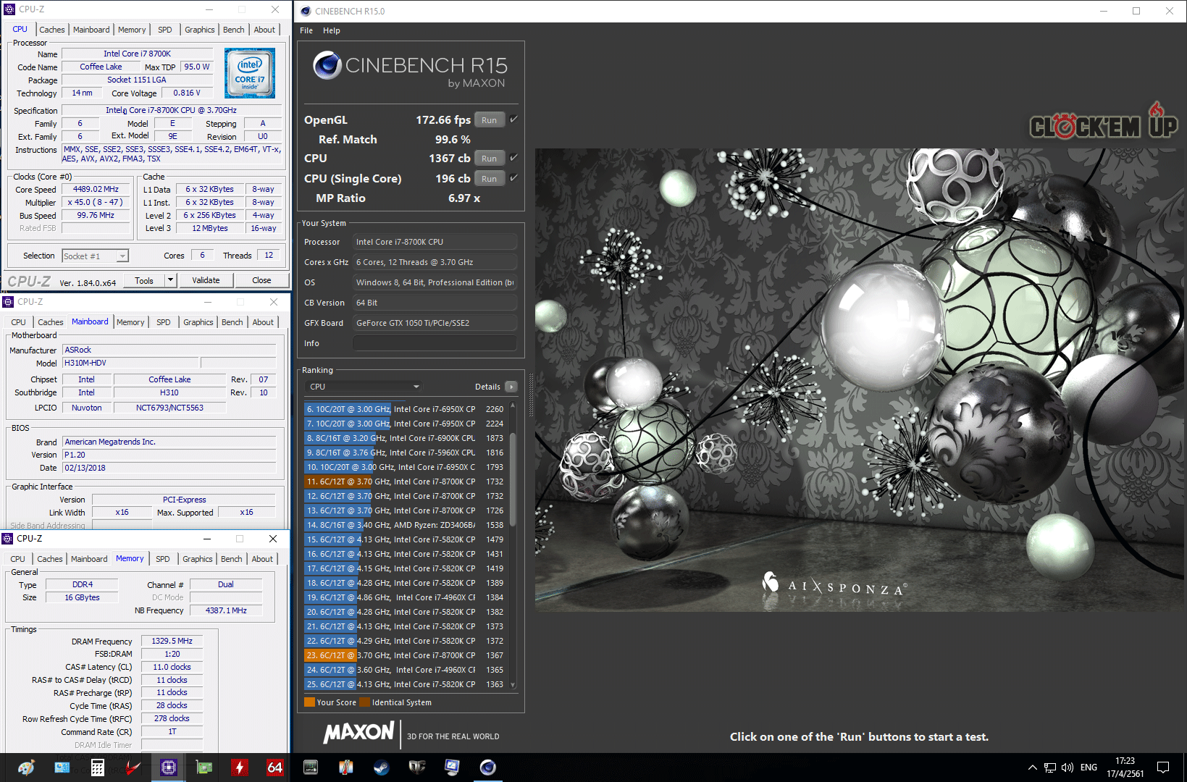Toggle the CPU (Single Core) checkbox
This screenshot has height=782, width=1187.
pos(513,178)
